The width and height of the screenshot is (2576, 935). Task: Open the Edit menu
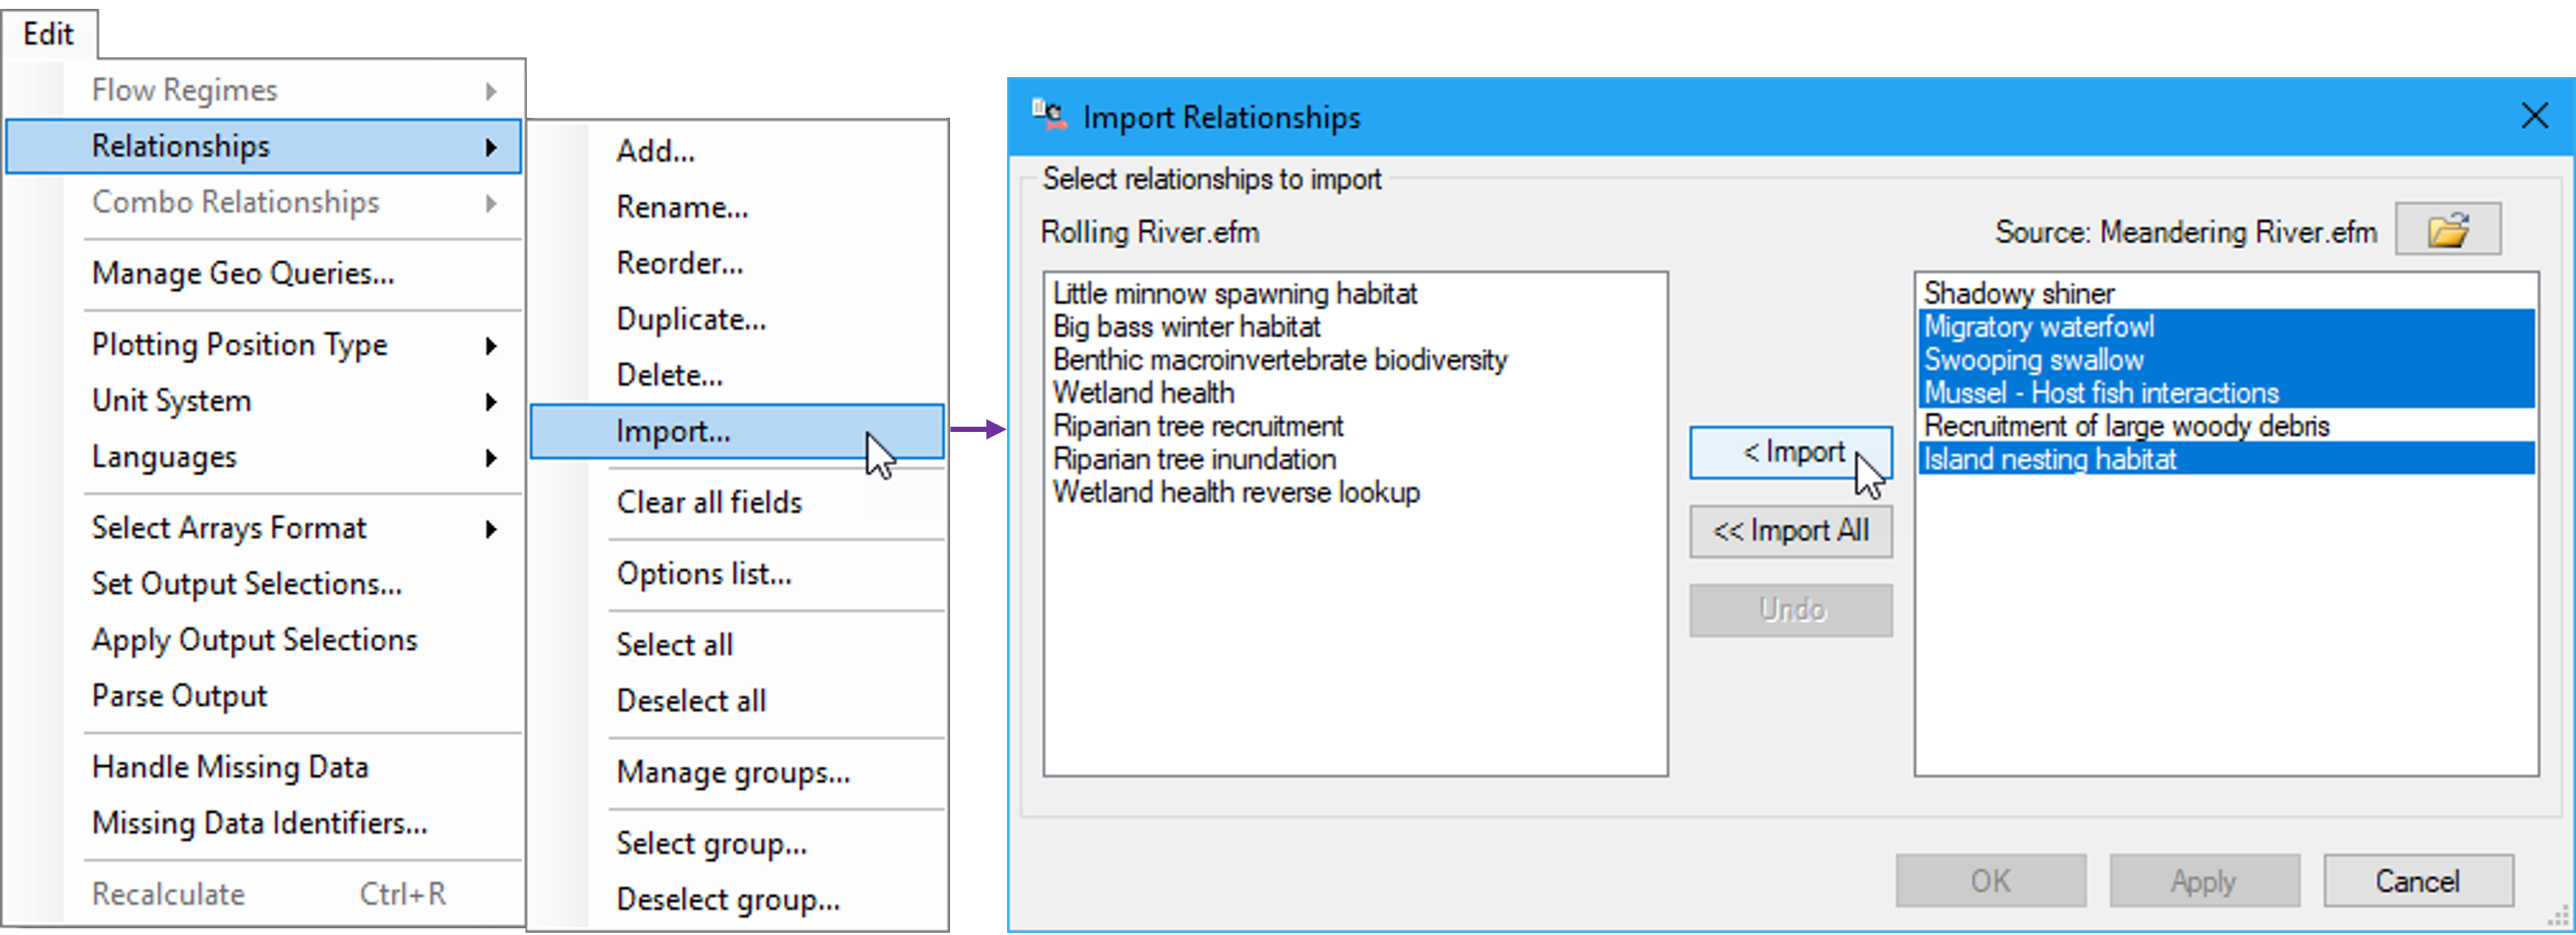(x=49, y=33)
